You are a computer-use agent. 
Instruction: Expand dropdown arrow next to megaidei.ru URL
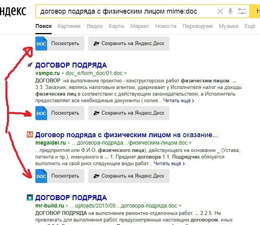[190, 143]
